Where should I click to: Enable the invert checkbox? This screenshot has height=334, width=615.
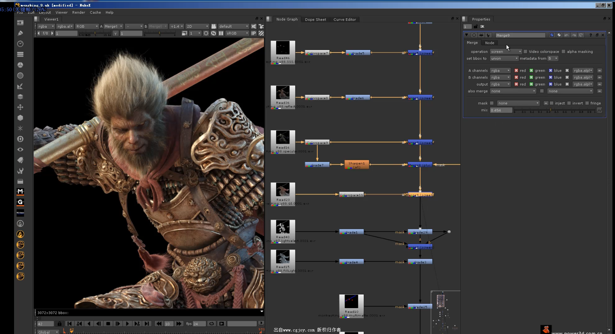point(569,103)
